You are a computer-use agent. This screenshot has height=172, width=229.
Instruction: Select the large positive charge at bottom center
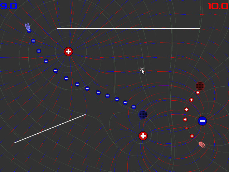(x=143, y=136)
